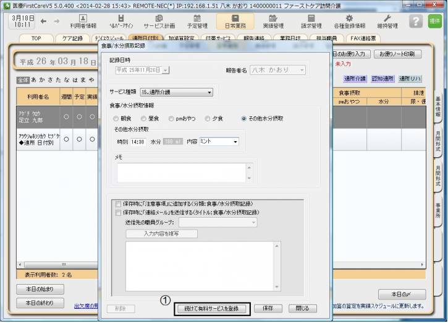Click the サービス計画 toolbar icon

pyautogui.click(x=159, y=22)
